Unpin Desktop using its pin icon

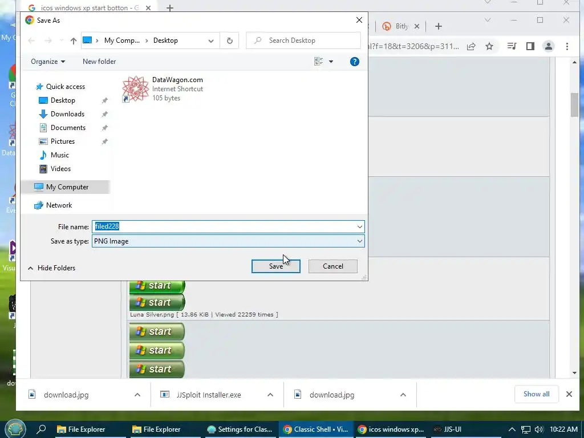click(x=105, y=100)
